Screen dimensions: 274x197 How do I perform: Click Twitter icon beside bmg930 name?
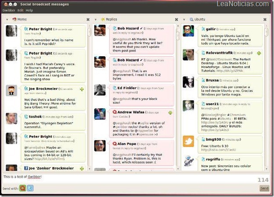pyautogui.click(x=203, y=139)
